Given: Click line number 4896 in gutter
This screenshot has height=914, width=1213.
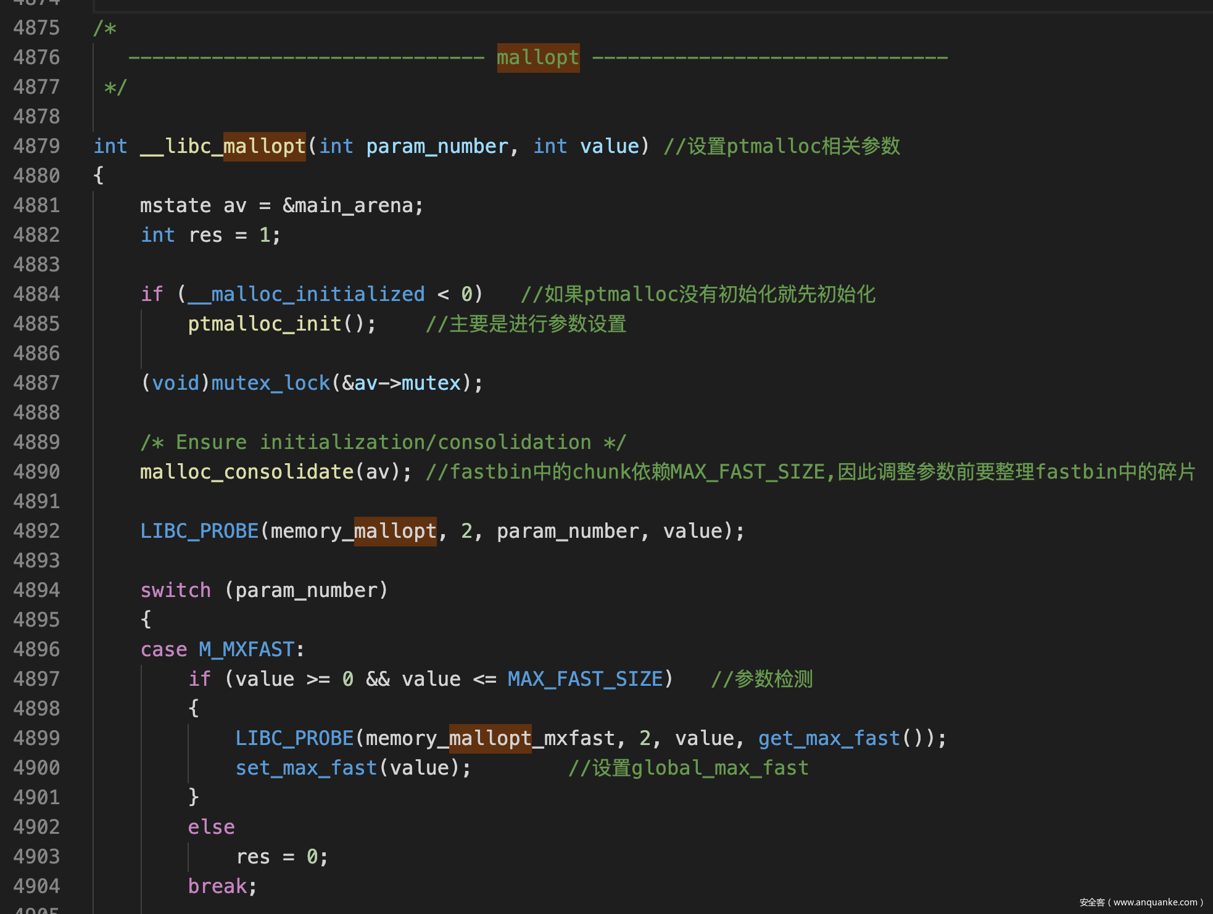Looking at the screenshot, I should (36, 649).
